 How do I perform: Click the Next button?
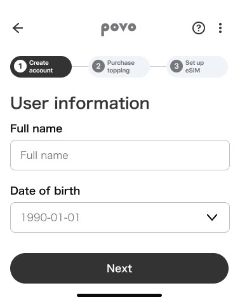click(x=119, y=268)
